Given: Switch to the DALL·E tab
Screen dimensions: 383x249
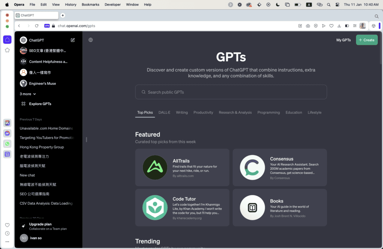Looking at the screenshot, I should (x=165, y=113).
